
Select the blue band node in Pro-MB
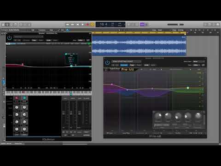127,90
